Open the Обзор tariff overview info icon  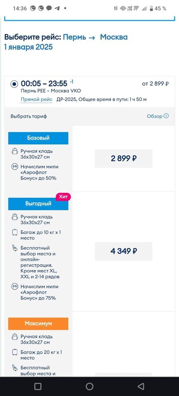click(166, 116)
